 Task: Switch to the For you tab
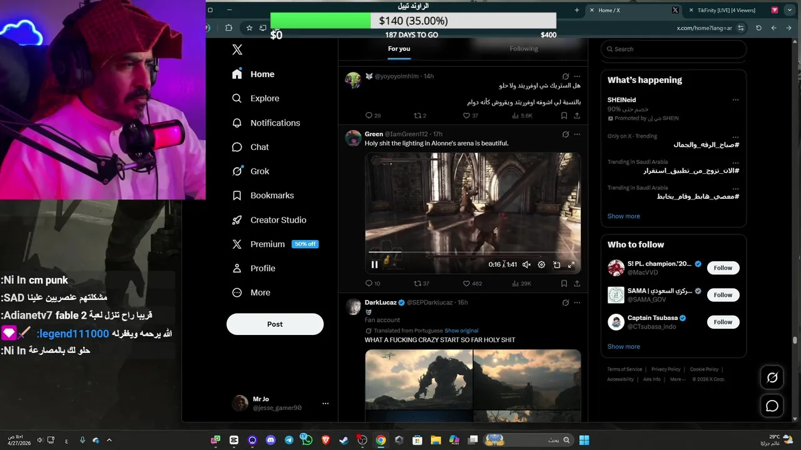pyautogui.click(x=399, y=49)
